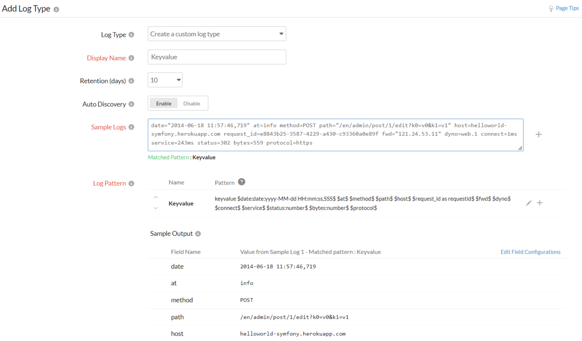Click Edit Field Configurations link
The height and width of the screenshot is (341, 582).
click(530, 252)
